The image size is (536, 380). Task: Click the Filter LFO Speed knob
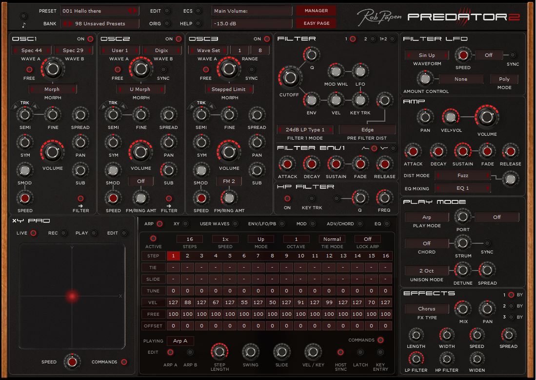coord(463,55)
